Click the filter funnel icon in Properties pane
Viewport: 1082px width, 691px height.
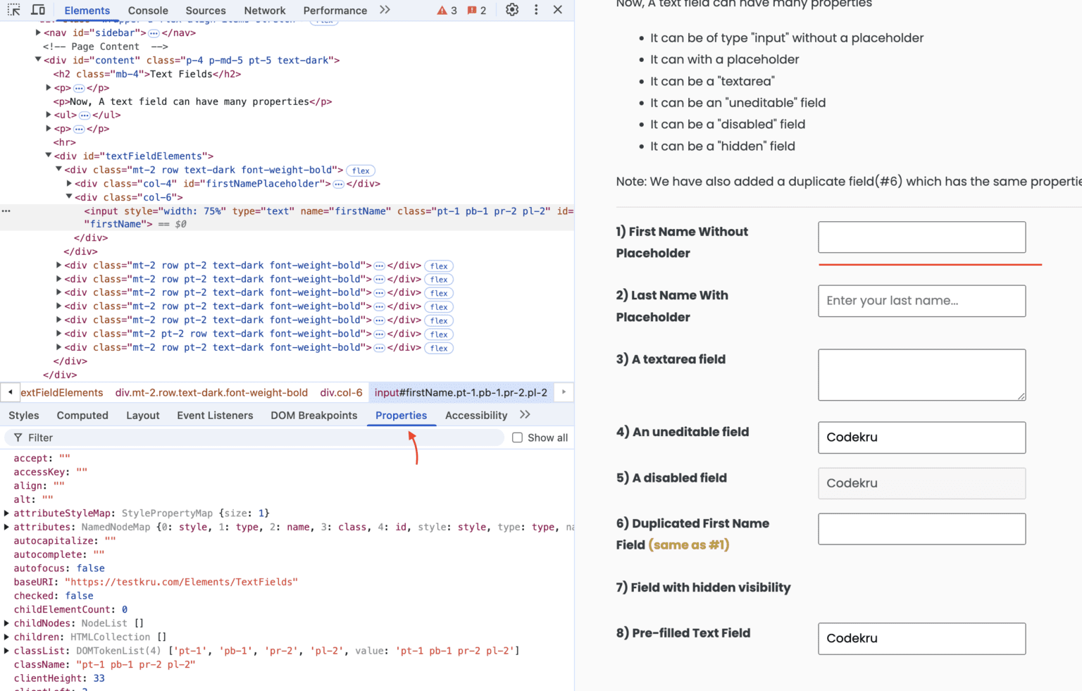18,437
